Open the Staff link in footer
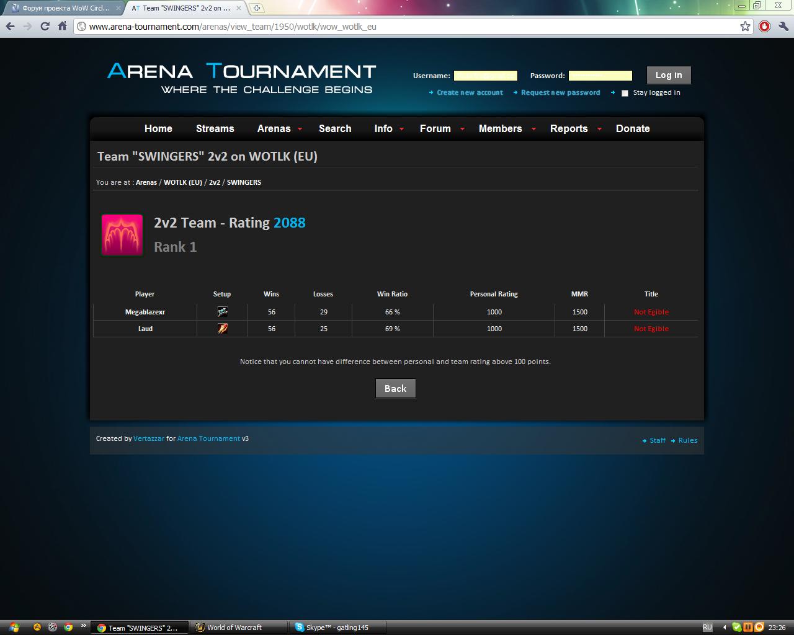Viewport: 794px width, 635px height. point(658,440)
